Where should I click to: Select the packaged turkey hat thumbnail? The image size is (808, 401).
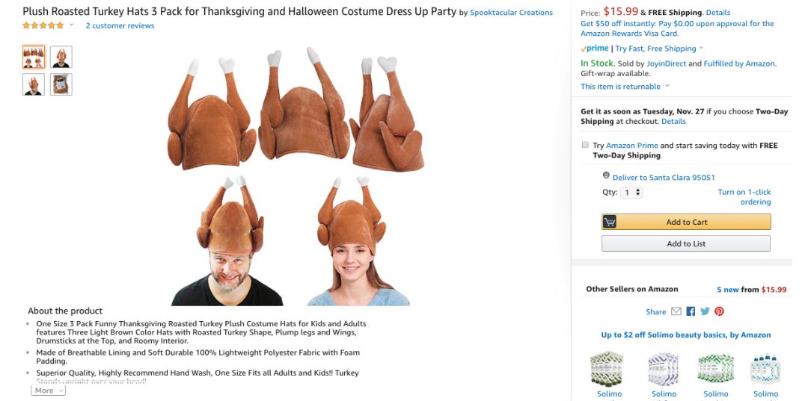pyautogui.click(x=61, y=84)
